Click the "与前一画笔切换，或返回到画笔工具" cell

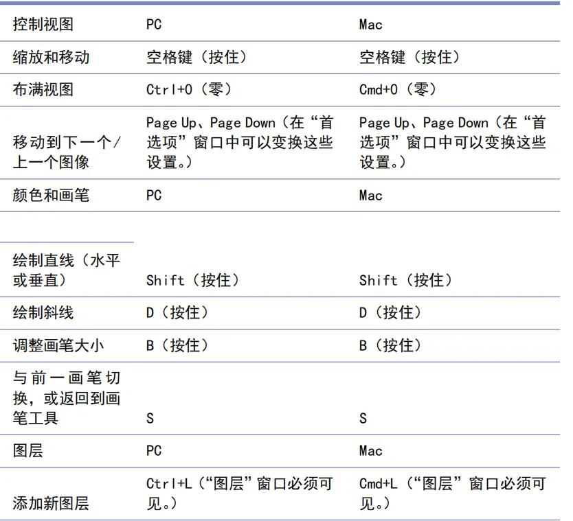click(67, 398)
